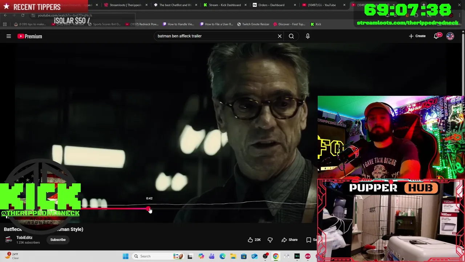465x262 pixels.
Task: Close the Streamloots tab
Action: [146, 5]
